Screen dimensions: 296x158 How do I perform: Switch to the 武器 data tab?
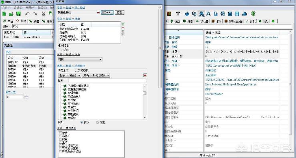click(x=34, y=21)
